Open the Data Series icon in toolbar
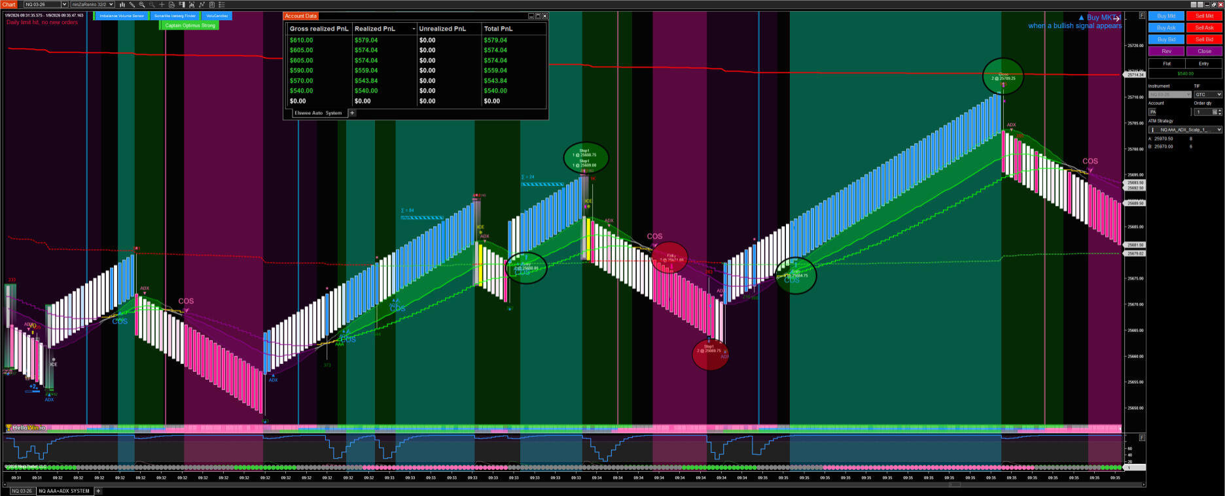The height and width of the screenshot is (496, 1225). pyautogui.click(x=171, y=5)
